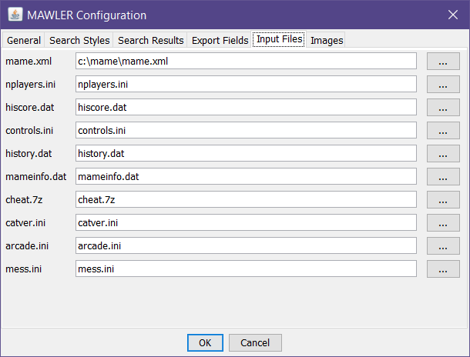The height and width of the screenshot is (357, 470).
Task: Go to the Export Fields tab
Action: point(220,40)
